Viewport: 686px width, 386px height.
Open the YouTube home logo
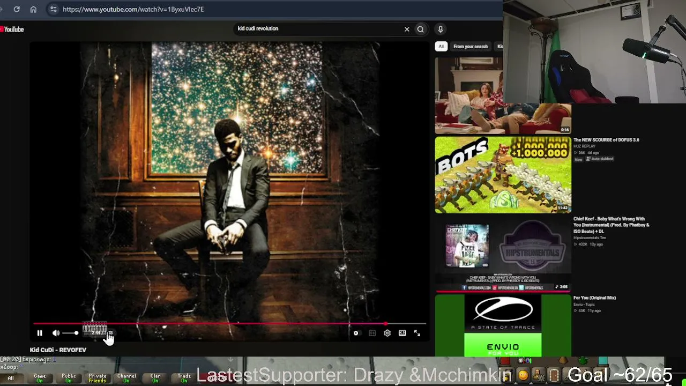click(x=12, y=29)
